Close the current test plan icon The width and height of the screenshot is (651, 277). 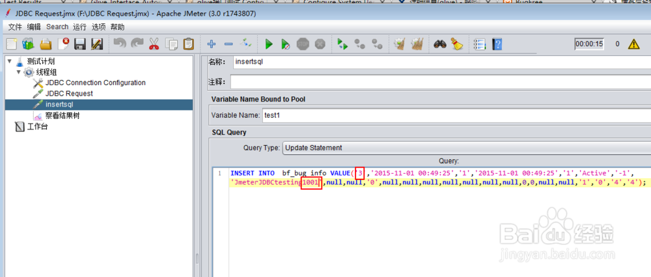pyautogui.click(x=63, y=44)
